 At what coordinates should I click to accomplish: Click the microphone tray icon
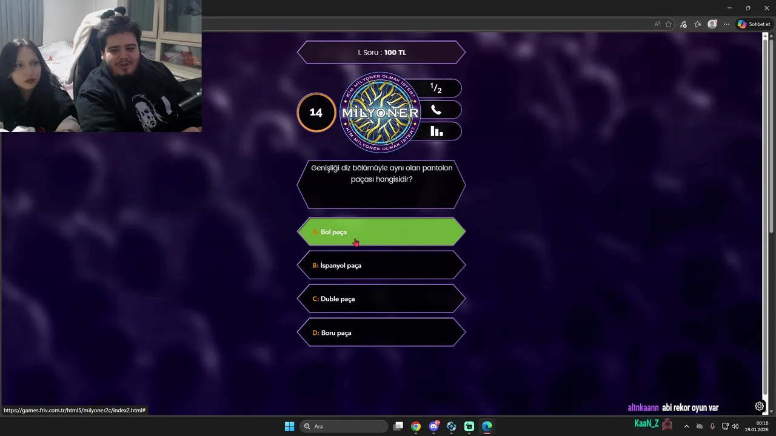[x=712, y=426]
